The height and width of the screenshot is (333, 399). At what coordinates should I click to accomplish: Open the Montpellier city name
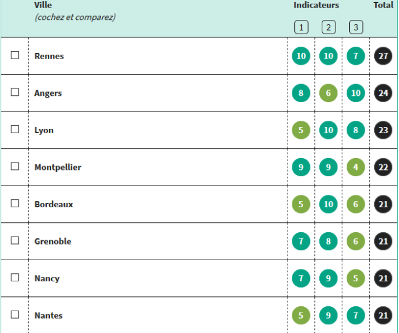58,167
